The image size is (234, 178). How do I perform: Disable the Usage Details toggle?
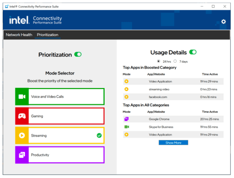193,52
